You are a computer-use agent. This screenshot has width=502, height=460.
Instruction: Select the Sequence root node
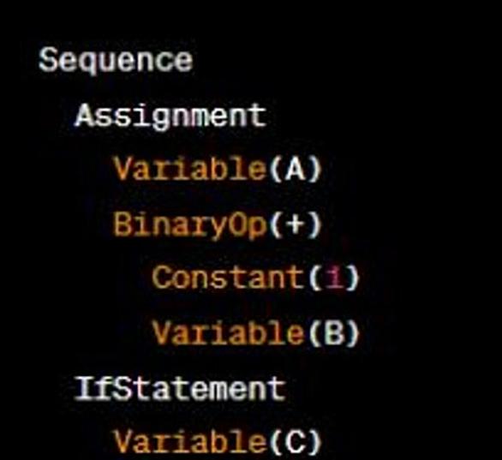point(116,61)
